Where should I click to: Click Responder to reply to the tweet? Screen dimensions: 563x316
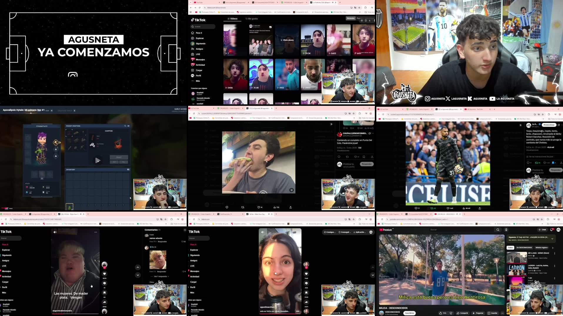pos(366,164)
